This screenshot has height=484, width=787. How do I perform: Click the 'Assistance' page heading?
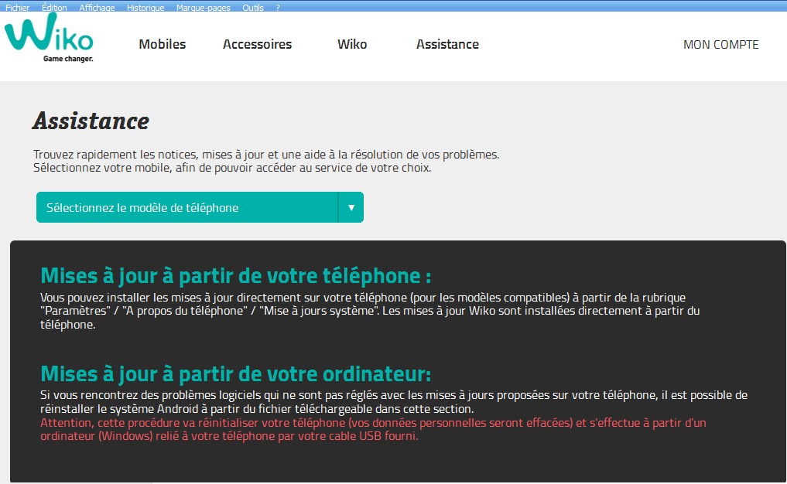[91, 121]
